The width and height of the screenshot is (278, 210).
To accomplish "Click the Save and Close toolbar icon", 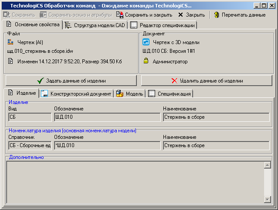I will (x=120, y=15).
